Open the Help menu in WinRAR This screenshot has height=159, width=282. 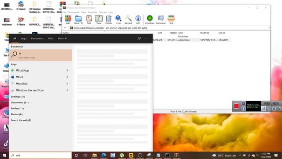coord(111,12)
